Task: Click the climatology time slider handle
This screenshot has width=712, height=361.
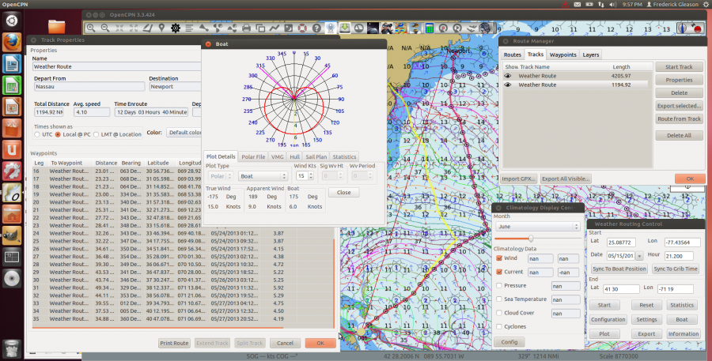Action: (530, 239)
